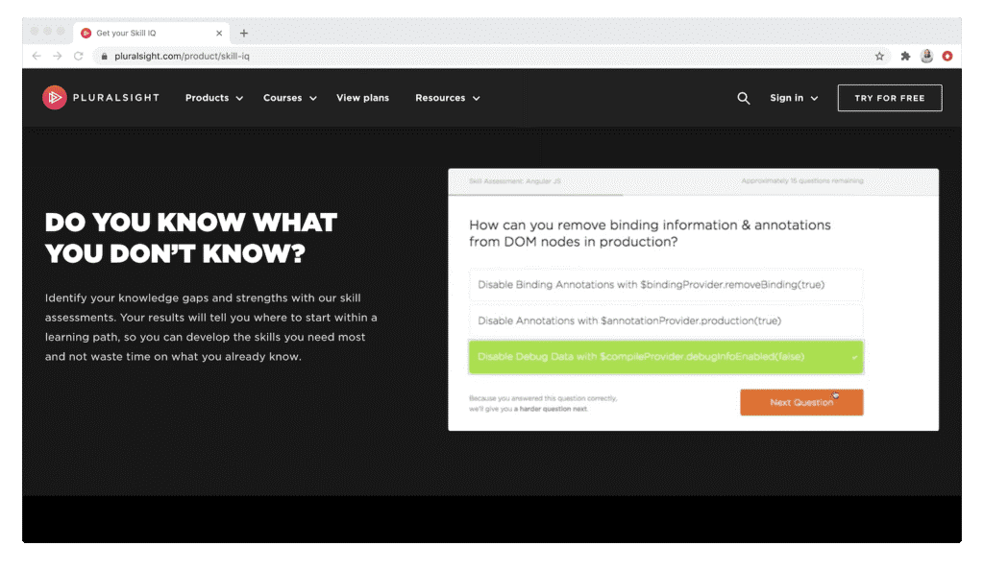984x570 pixels.
Task: Click the Skill Assessment Angular JS label
Action: [515, 181]
